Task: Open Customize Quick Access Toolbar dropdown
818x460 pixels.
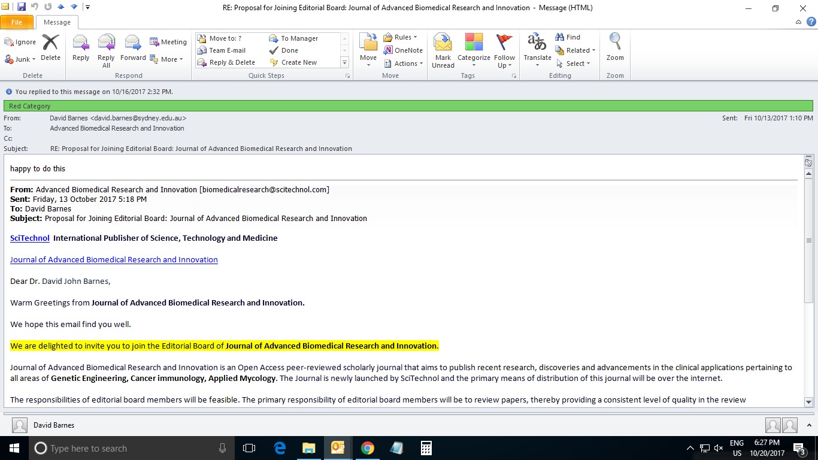Action: (87, 7)
